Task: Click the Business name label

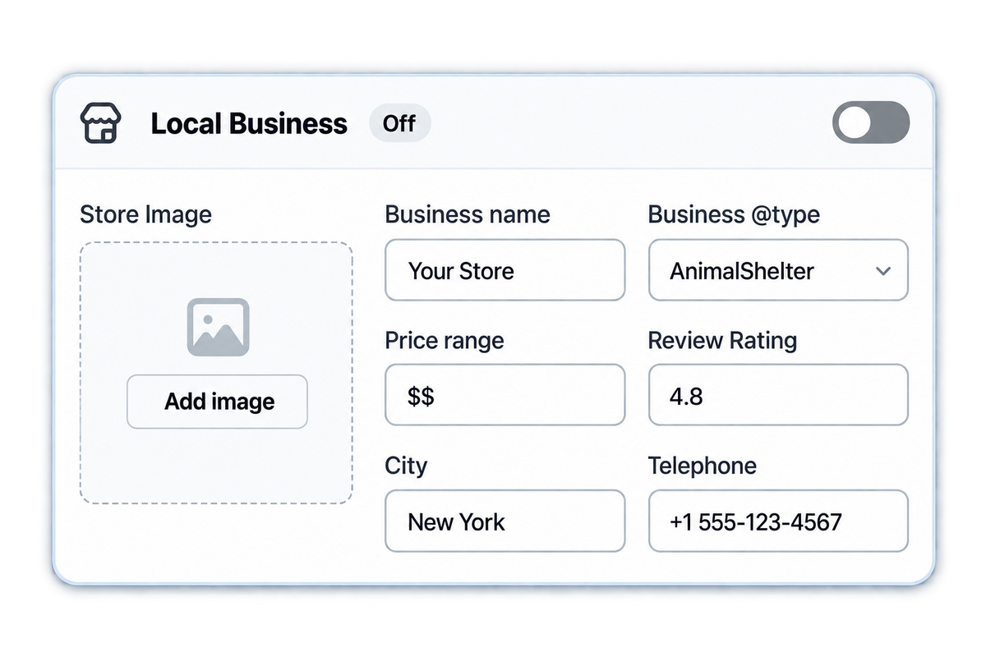Action: point(468,215)
